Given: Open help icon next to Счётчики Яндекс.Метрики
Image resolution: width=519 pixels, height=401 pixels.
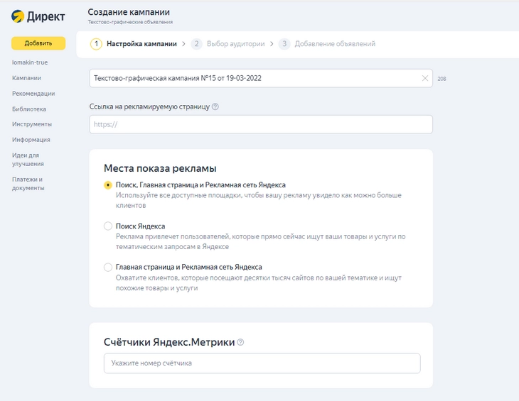Looking at the screenshot, I should (240, 342).
